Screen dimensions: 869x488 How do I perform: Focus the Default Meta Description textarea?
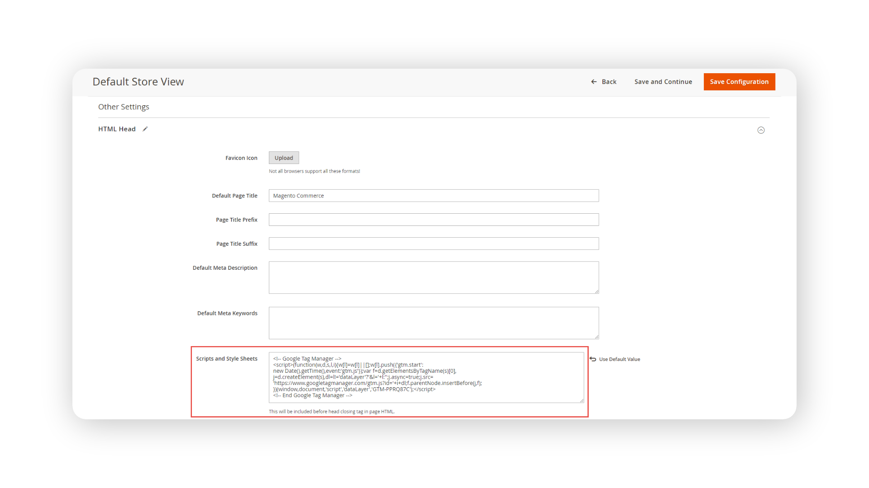coord(434,277)
